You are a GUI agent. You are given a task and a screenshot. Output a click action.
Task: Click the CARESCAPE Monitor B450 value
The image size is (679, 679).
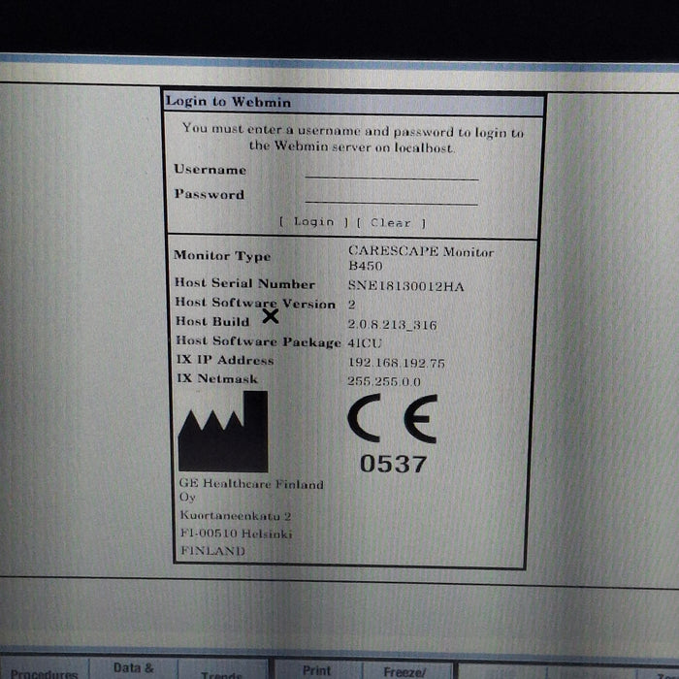click(x=420, y=258)
